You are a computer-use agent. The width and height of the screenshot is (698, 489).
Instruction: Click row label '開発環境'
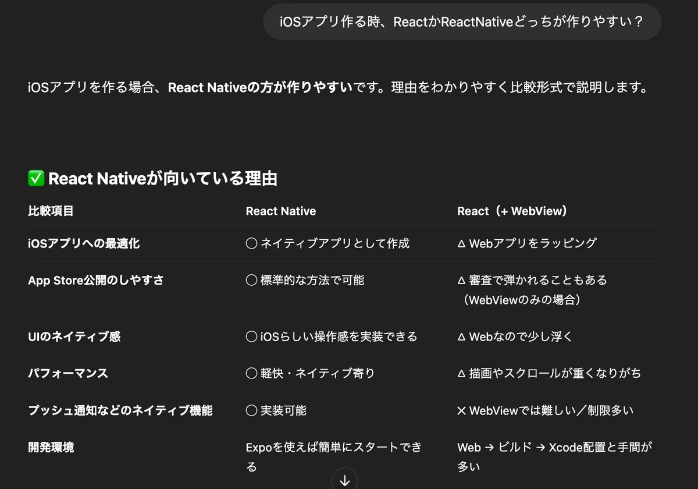click(x=51, y=448)
